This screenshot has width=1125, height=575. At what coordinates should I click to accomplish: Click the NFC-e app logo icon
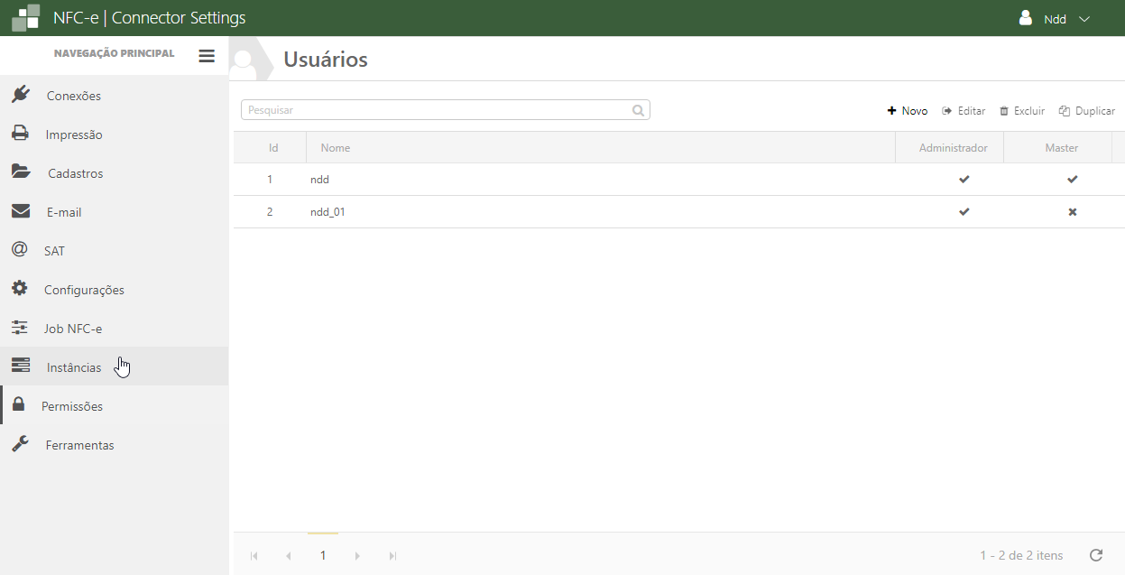click(x=25, y=18)
